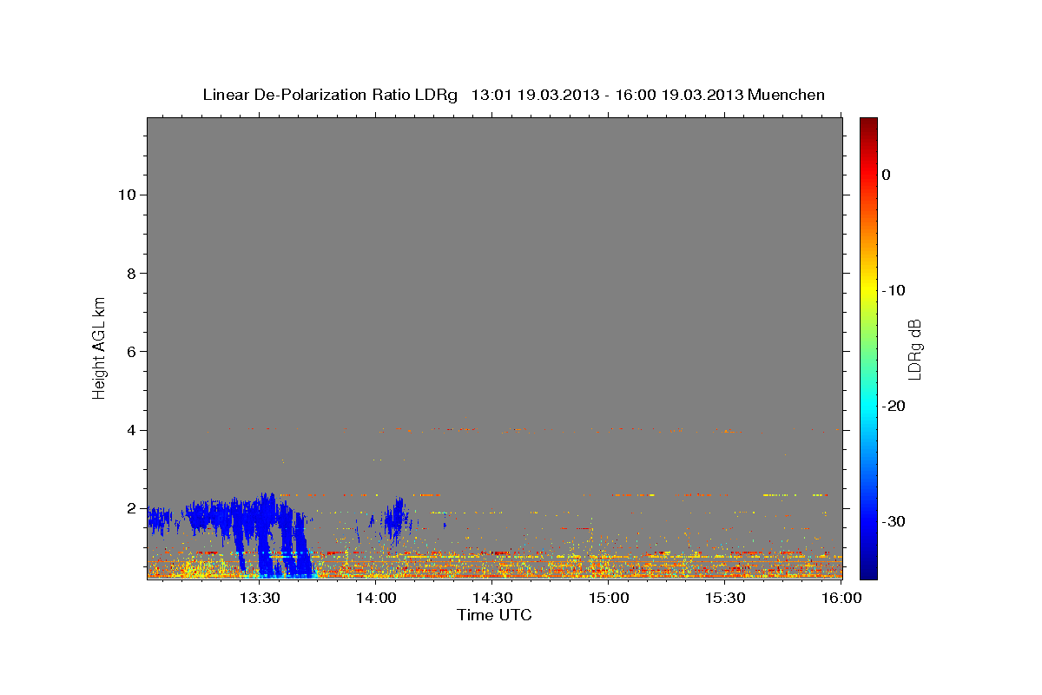1042x695 pixels.
Task: Click the 14:30 time tick label
Action: coord(492,599)
